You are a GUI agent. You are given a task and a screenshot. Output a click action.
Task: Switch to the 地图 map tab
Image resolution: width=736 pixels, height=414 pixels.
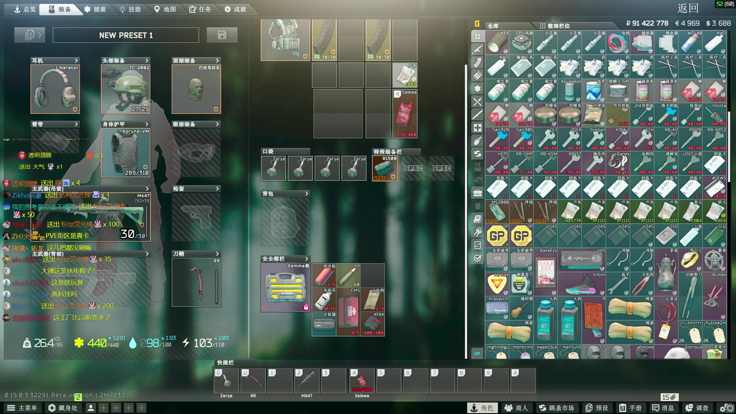click(x=165, y=9)
